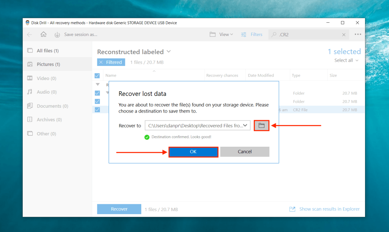389x232 pixels.
Task: Uncheck the CR2 File row checkbox
Action: [x=97, y=110]
